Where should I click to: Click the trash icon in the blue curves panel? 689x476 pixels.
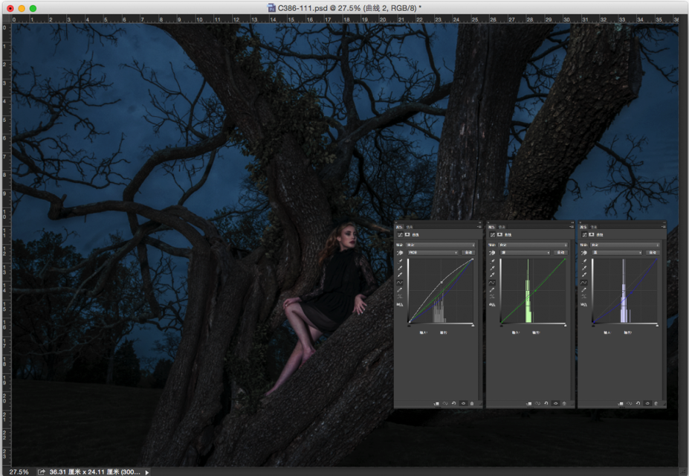(656, 403)
